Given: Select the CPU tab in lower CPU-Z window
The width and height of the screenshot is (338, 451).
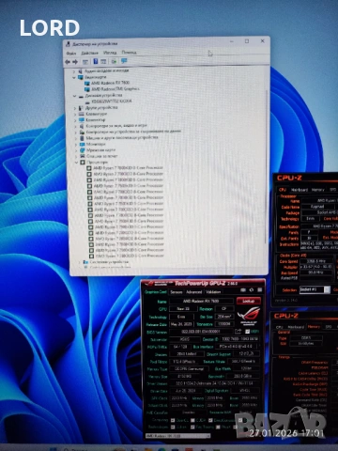Looking at the screenshot, I should (x=279, y=327).
